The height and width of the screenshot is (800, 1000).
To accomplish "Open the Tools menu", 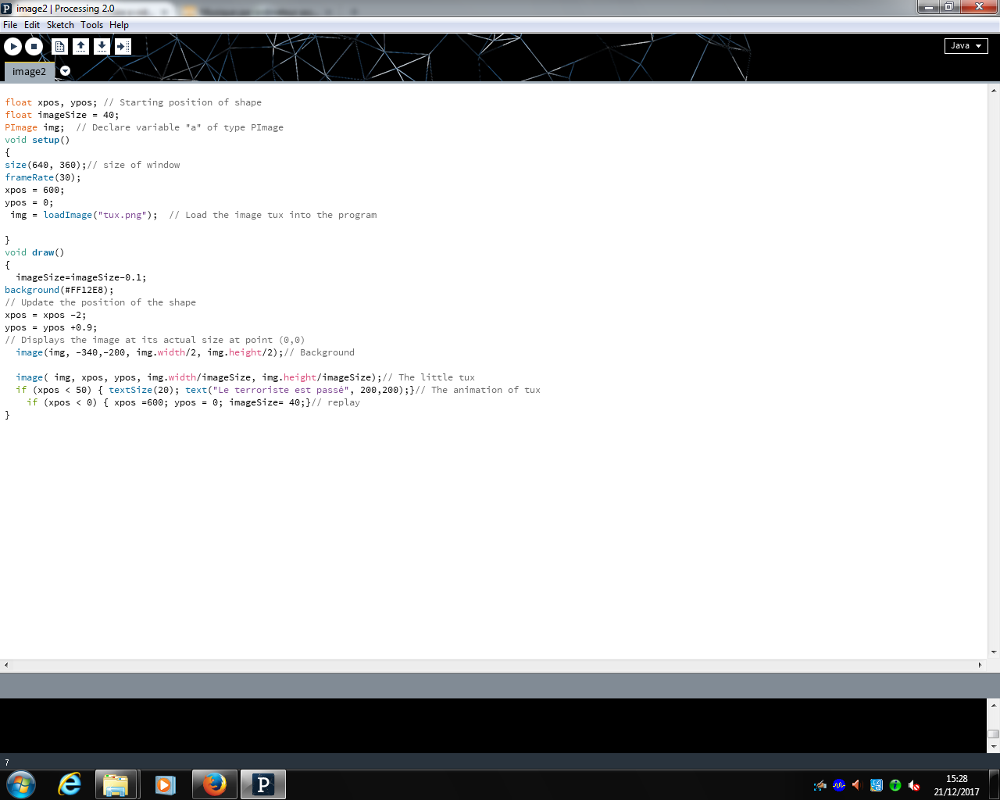I will (91, 25).
